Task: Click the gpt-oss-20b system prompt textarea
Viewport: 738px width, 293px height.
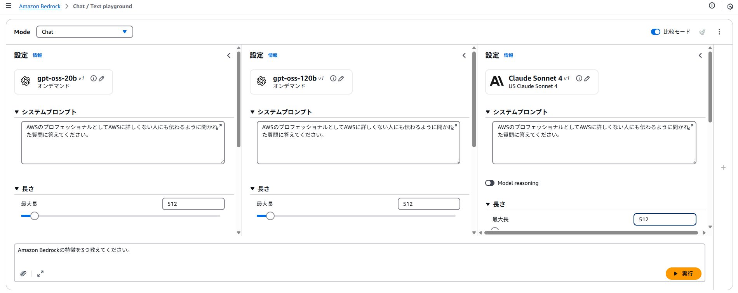Action: click(123, 143)
